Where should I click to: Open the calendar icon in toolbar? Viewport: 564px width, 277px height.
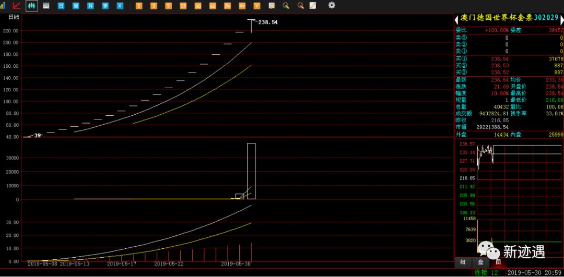46,6
